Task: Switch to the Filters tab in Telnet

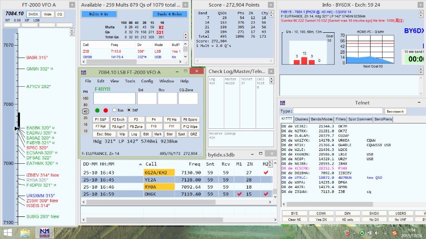Action: pyautogui.click(x=340, y=119)
